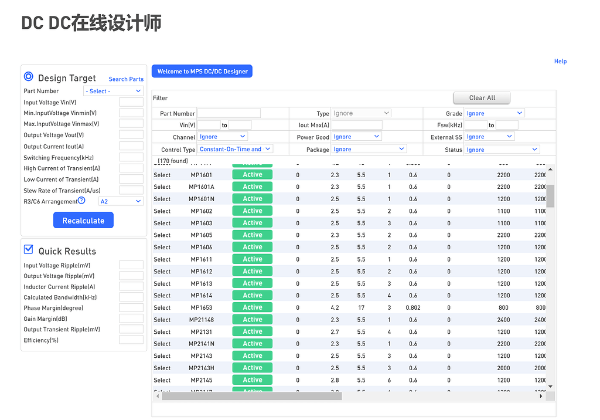Click the Quick Results checkbox icon

tap(28, 249)
